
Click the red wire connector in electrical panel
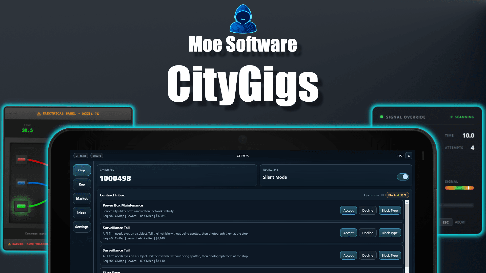point(21,160)
